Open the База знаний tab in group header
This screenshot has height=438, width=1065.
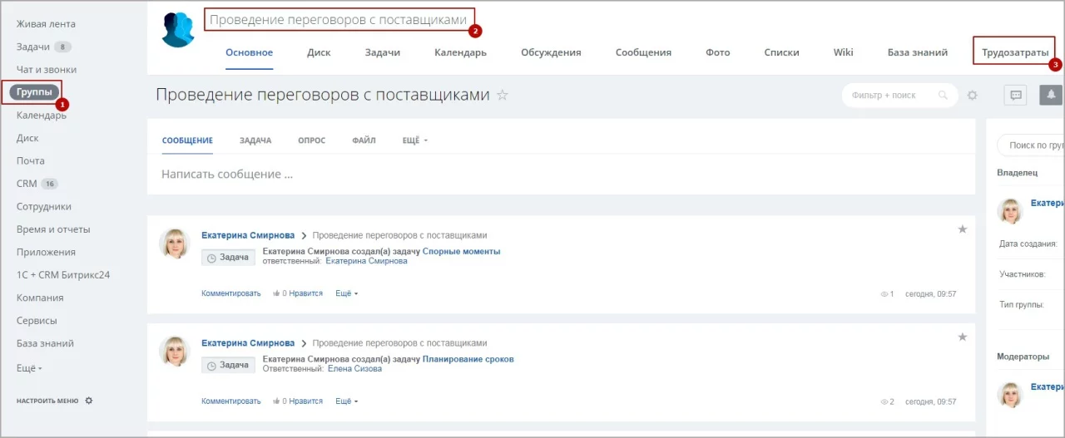coord(917,52)
